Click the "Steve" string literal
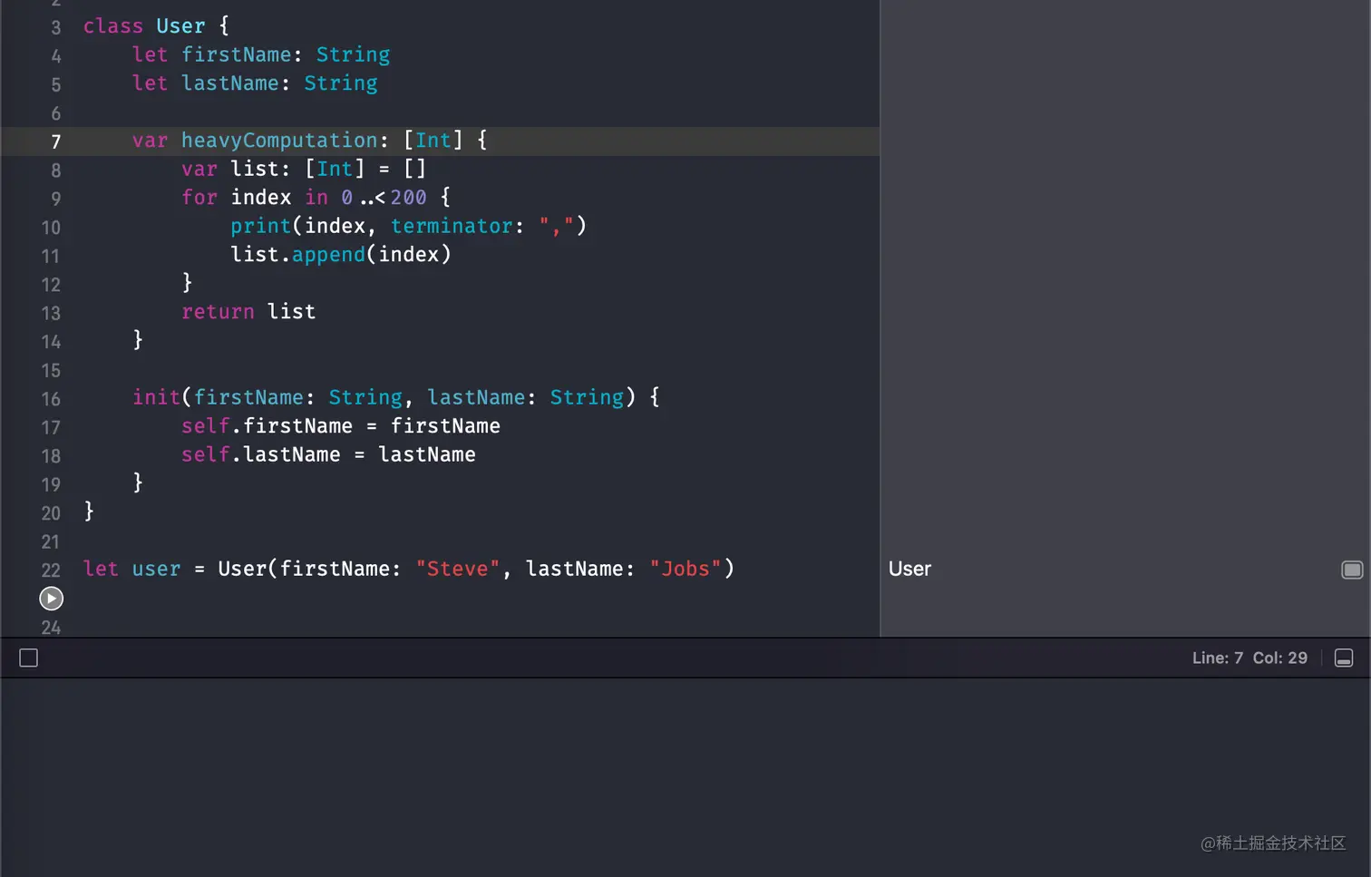The width and height of the screenshot is (1371, 877). click(458, 569)
